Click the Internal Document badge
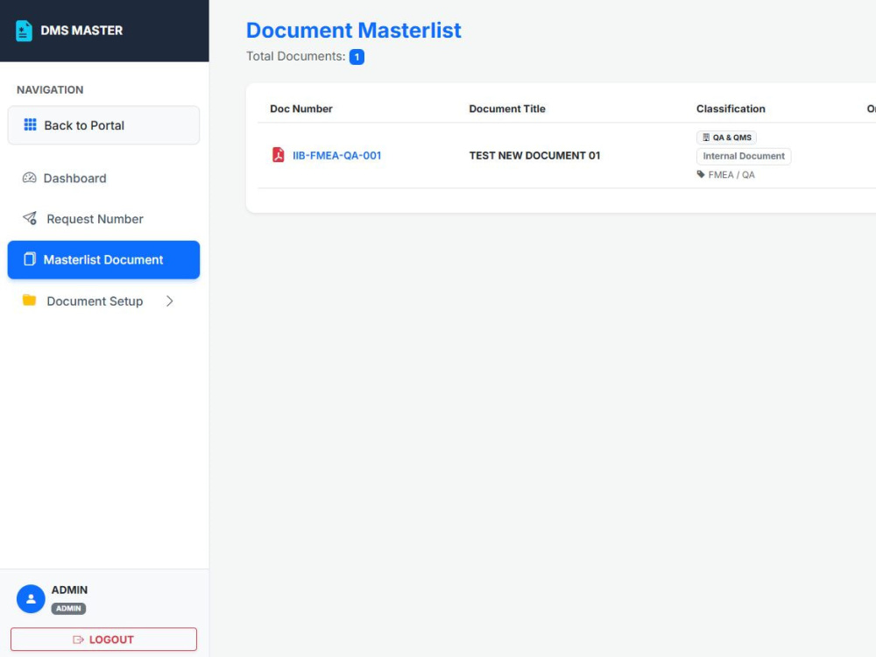The image size is (876, 657). (x=744, y=156)
